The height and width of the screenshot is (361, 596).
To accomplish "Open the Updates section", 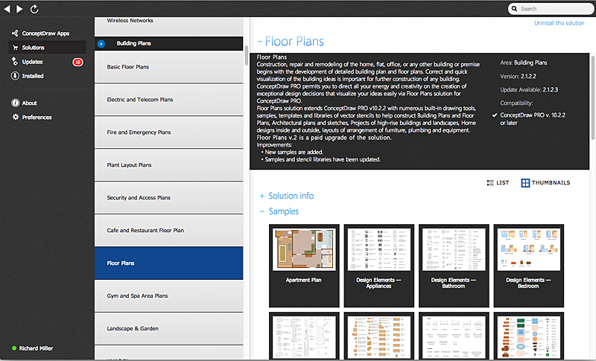I will tap(32, 62).
